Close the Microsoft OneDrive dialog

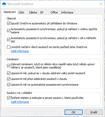coord(101,4)
